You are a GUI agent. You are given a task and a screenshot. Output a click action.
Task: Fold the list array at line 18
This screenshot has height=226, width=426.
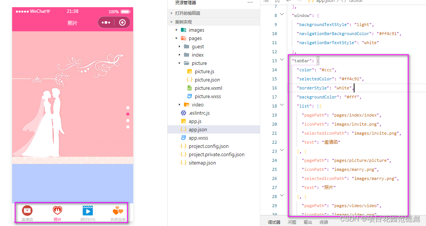282,105
